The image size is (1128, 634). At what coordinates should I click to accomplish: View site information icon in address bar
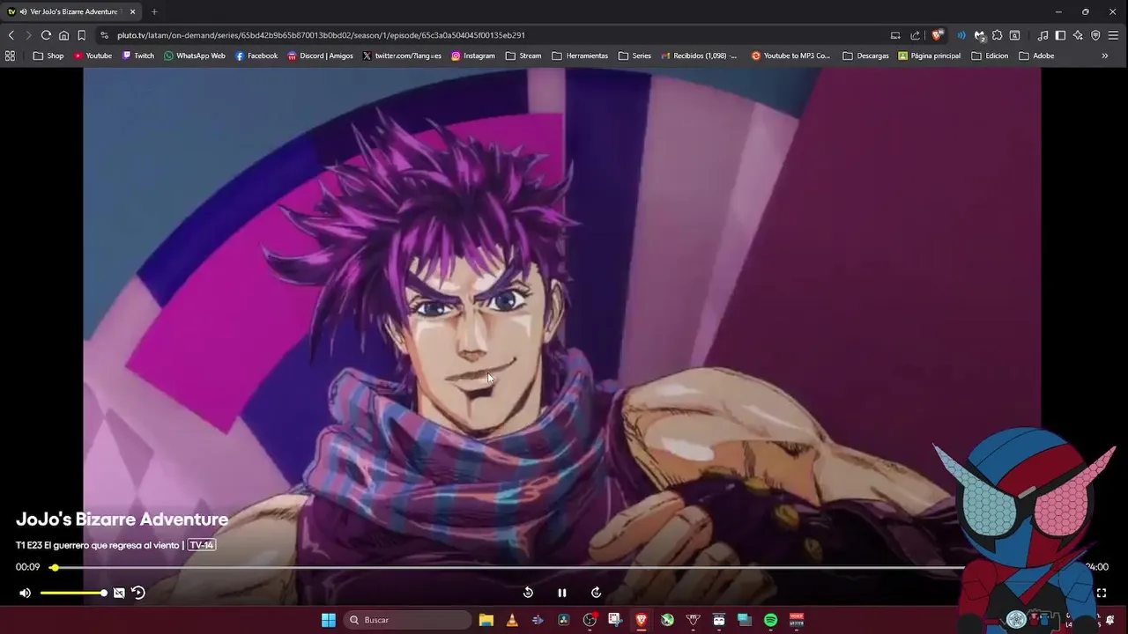pos(104,35)
